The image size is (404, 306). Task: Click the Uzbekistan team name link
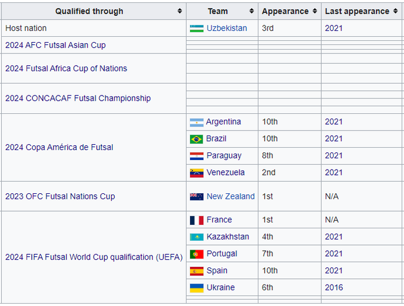point(227,28)
